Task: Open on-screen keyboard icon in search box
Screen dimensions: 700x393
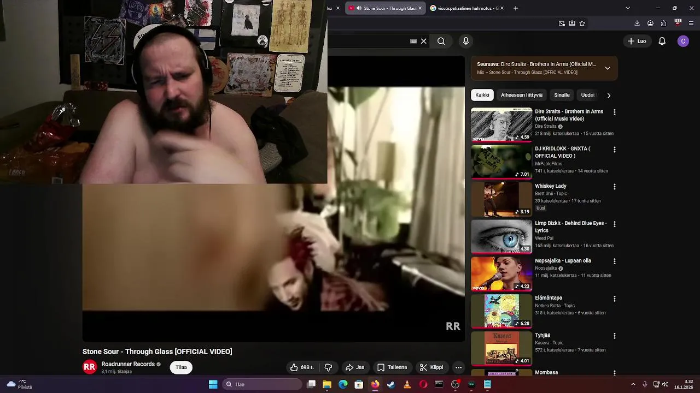Action: point(413,41)
